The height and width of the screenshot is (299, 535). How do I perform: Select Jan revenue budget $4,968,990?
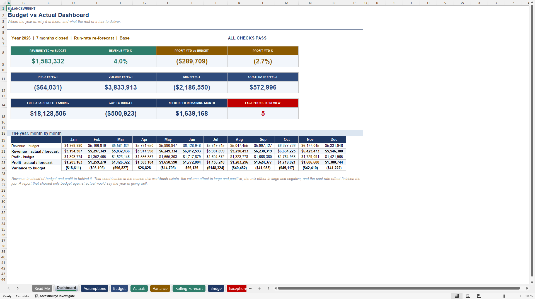click(x=73, y=146)
